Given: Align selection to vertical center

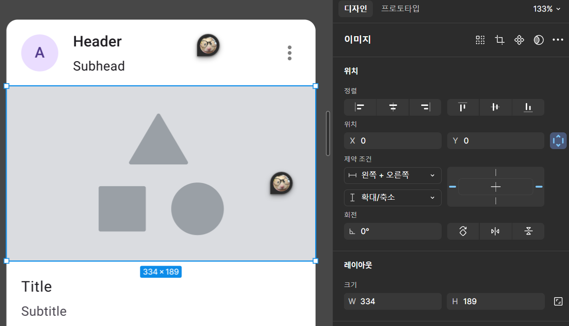Looking at the screenshot, I should click(496, 107).
